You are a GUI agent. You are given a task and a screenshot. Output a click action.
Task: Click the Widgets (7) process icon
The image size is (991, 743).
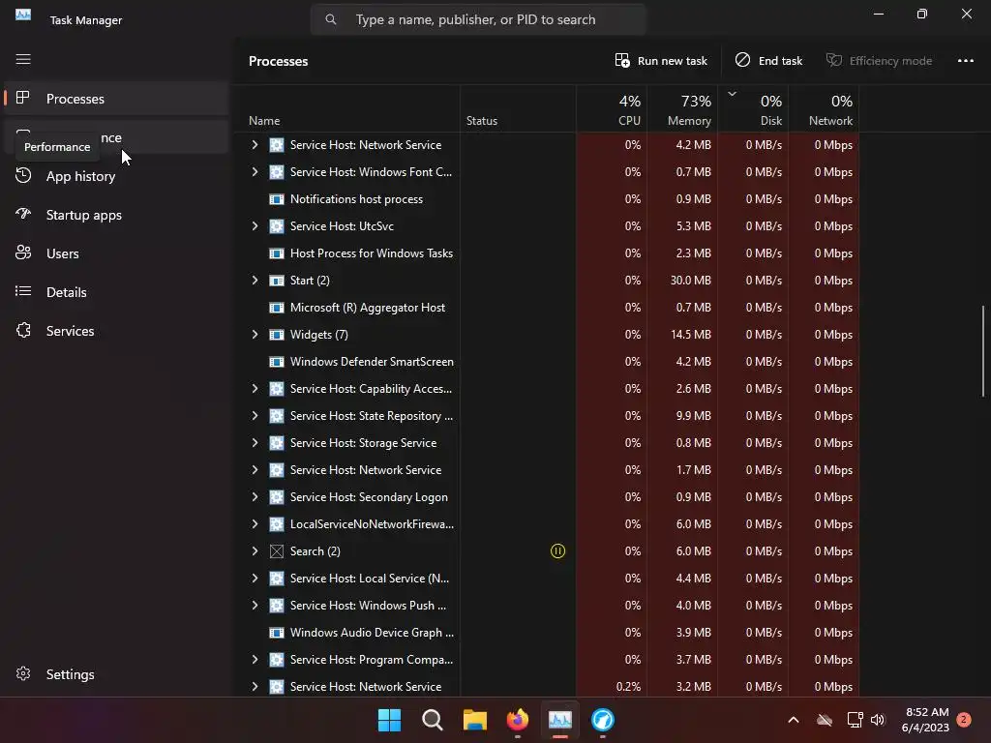click(276, 335)
